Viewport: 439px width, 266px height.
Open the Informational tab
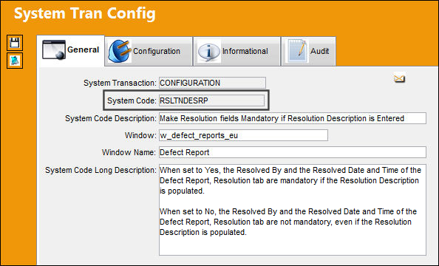(236, 52)
